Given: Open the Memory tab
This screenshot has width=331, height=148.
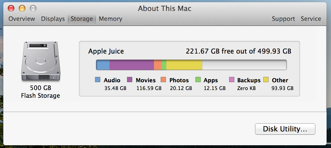Looking at the screenshot, I should point(111,19).
